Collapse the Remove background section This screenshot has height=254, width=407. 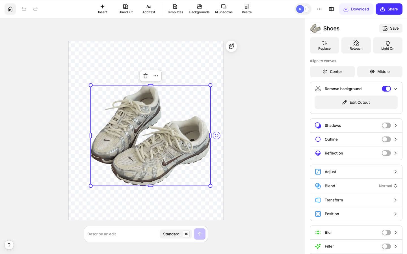click(395, 89)
